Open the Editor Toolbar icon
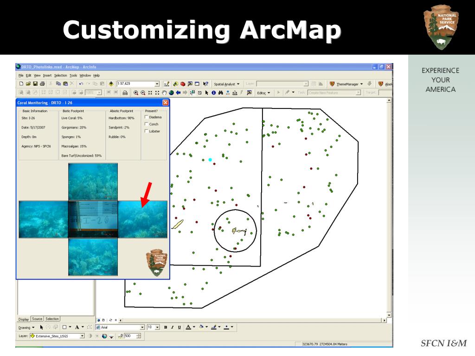Screen dimensions: 475x356 (x=167, y=84)
